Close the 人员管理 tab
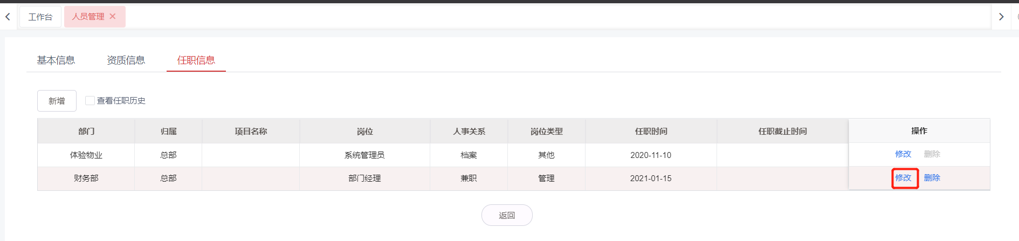This screenshot has width=1019, height=241. (113, 16)
